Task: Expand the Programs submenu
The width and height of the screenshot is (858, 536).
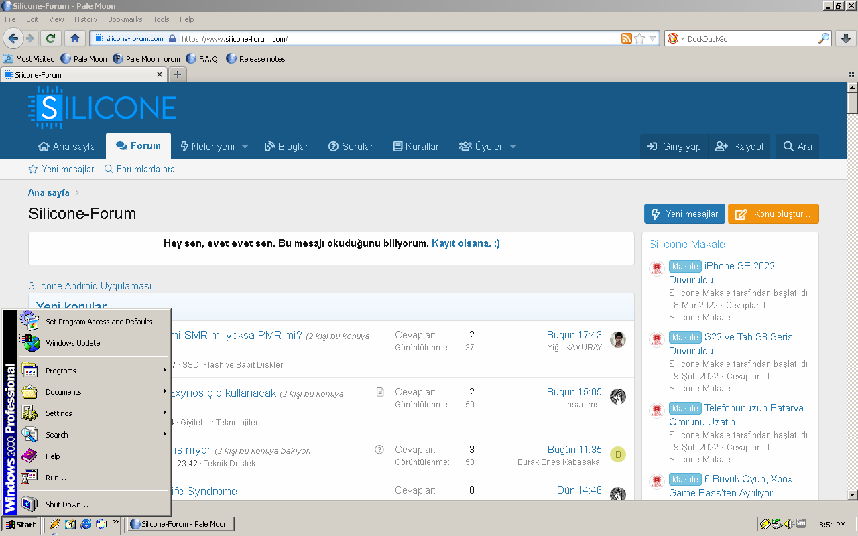Action: [x=94, y=371]
